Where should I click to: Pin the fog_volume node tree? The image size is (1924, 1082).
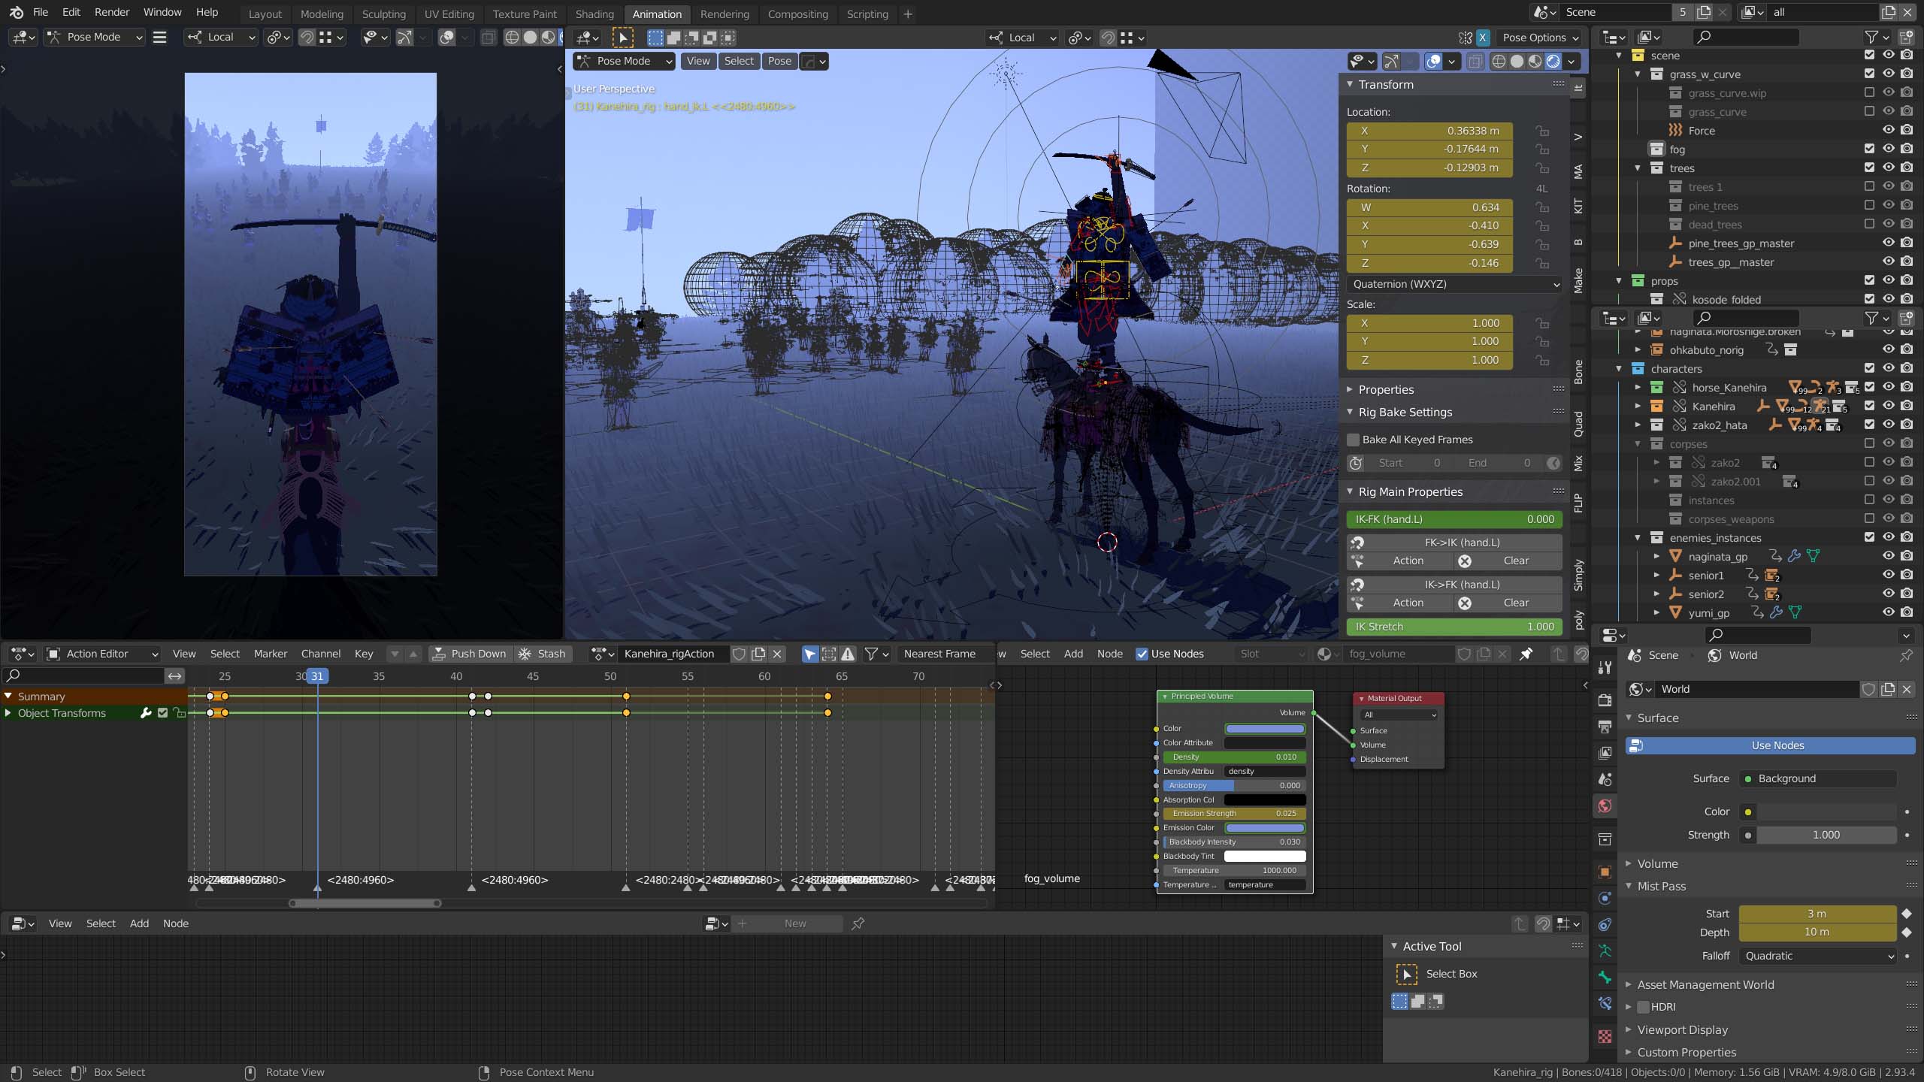click(1526, 654)
